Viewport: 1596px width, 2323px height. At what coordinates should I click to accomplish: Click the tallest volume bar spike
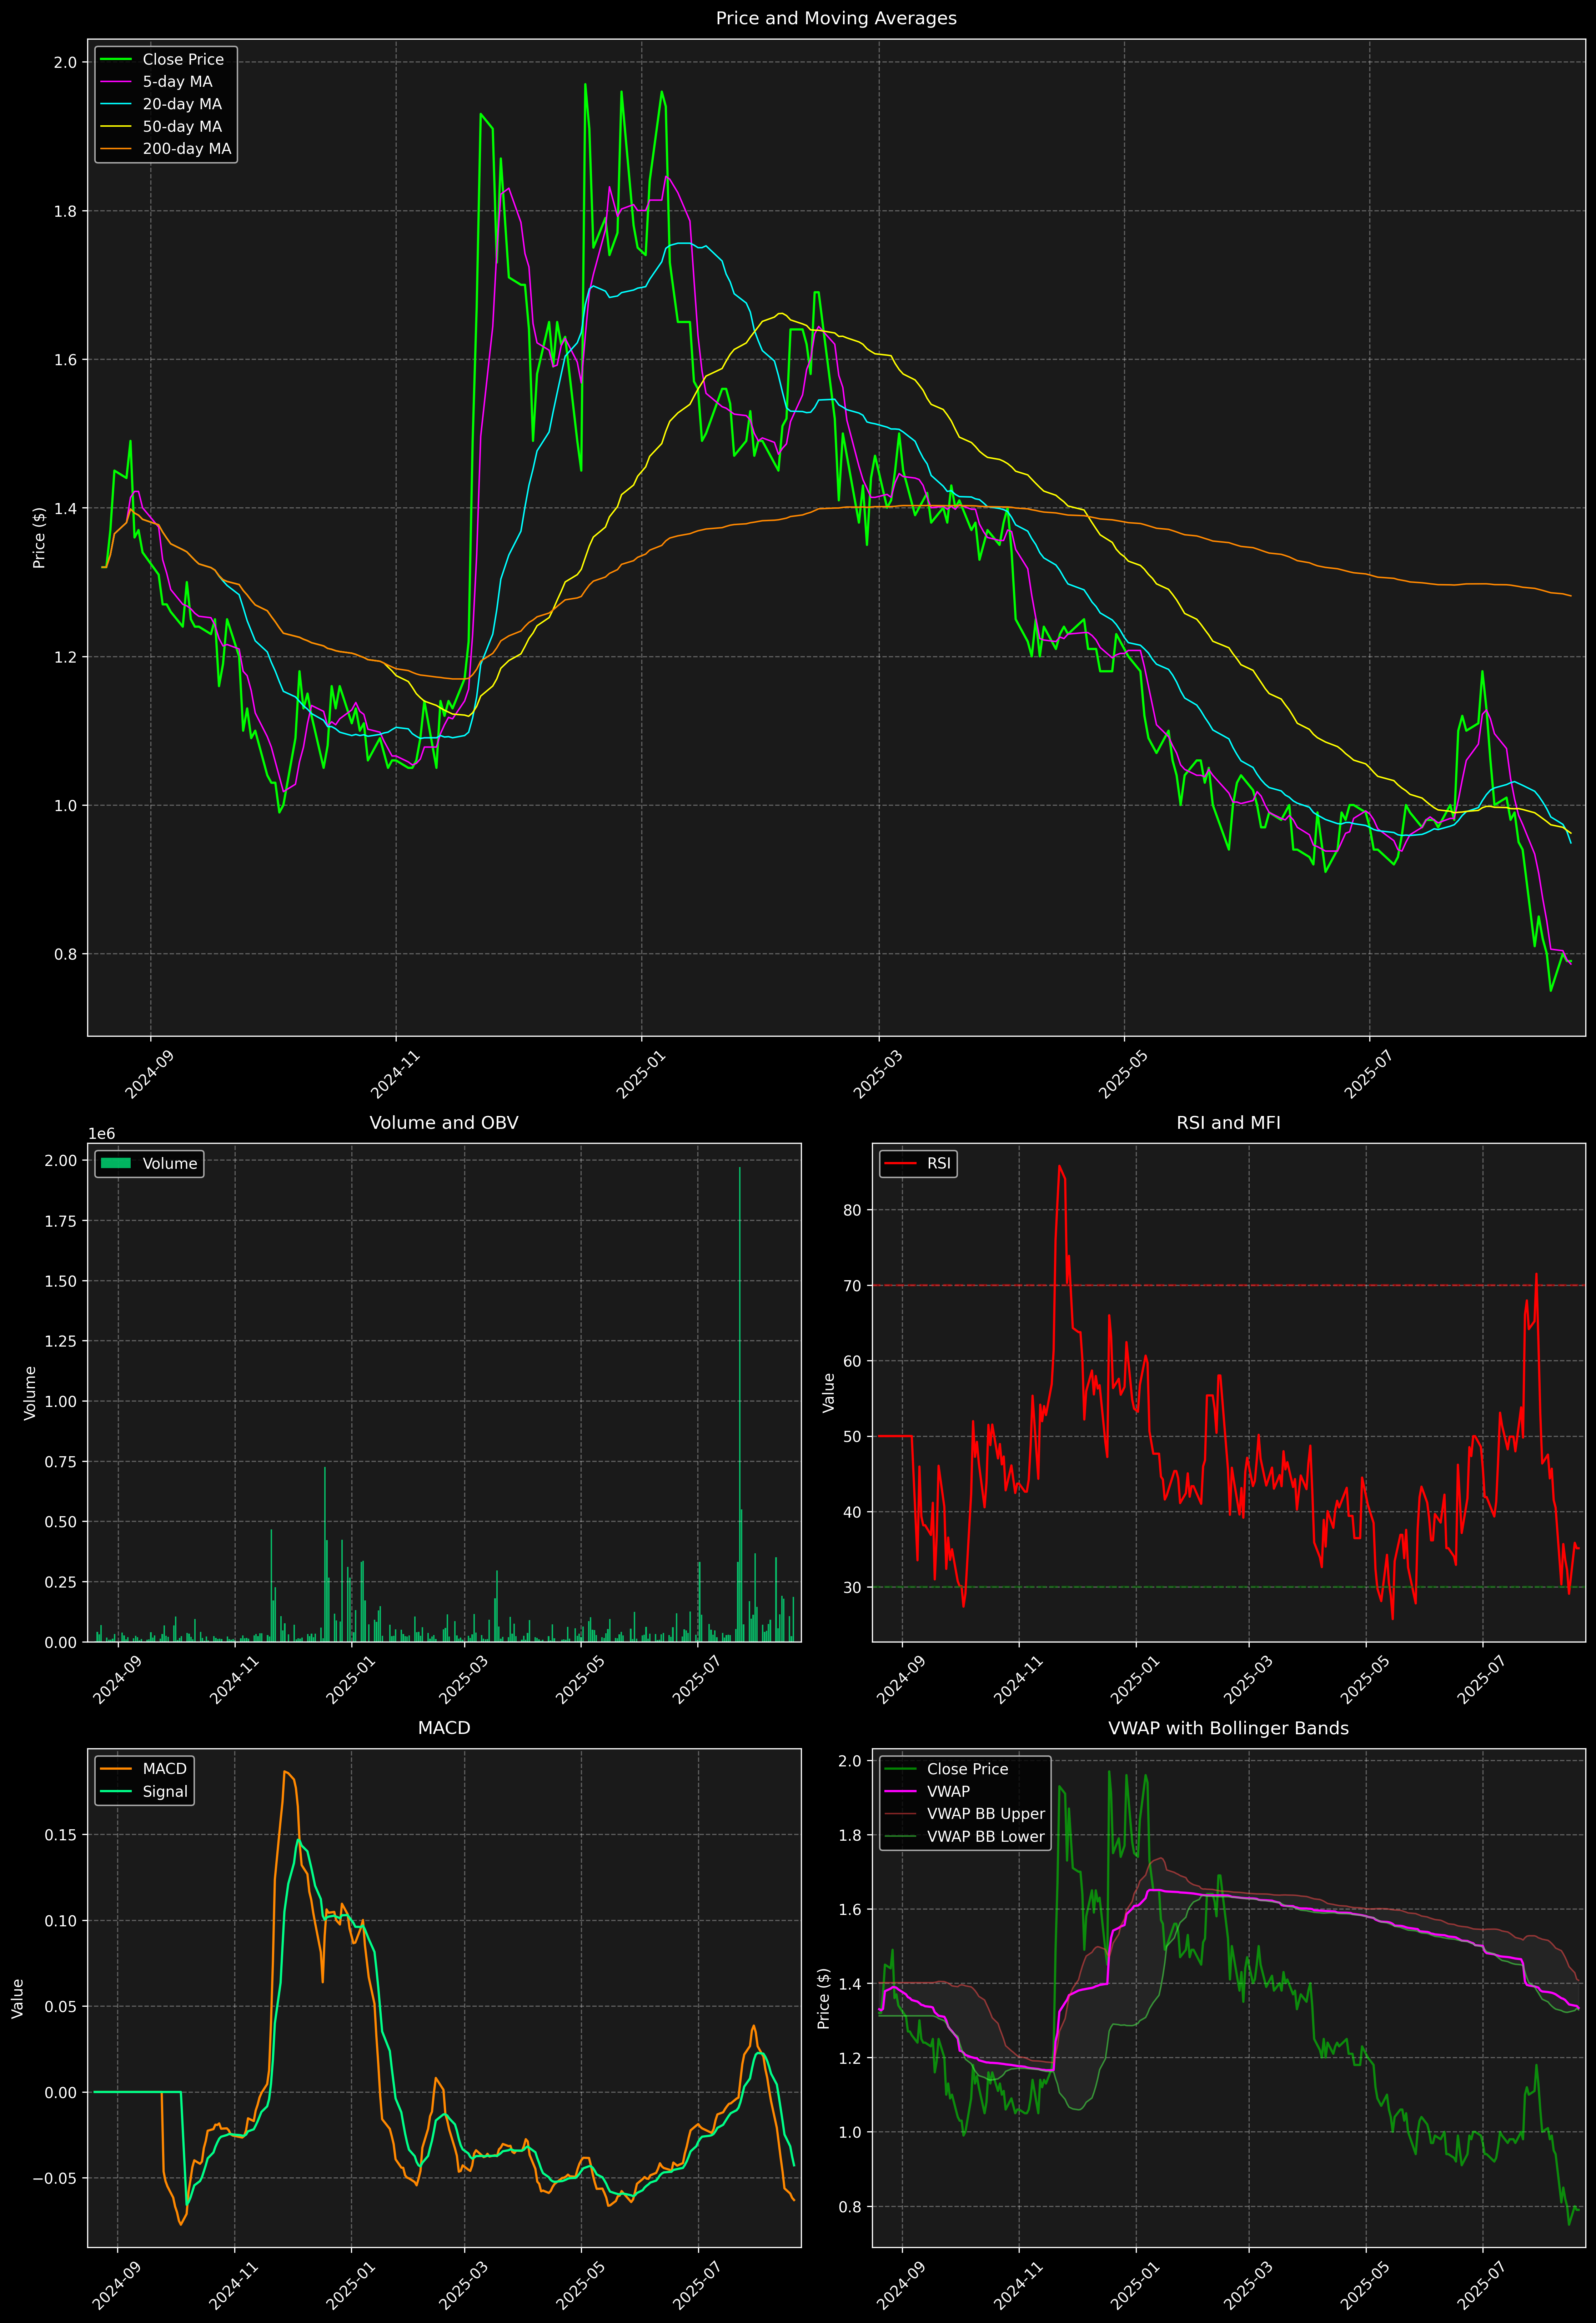740,1399
